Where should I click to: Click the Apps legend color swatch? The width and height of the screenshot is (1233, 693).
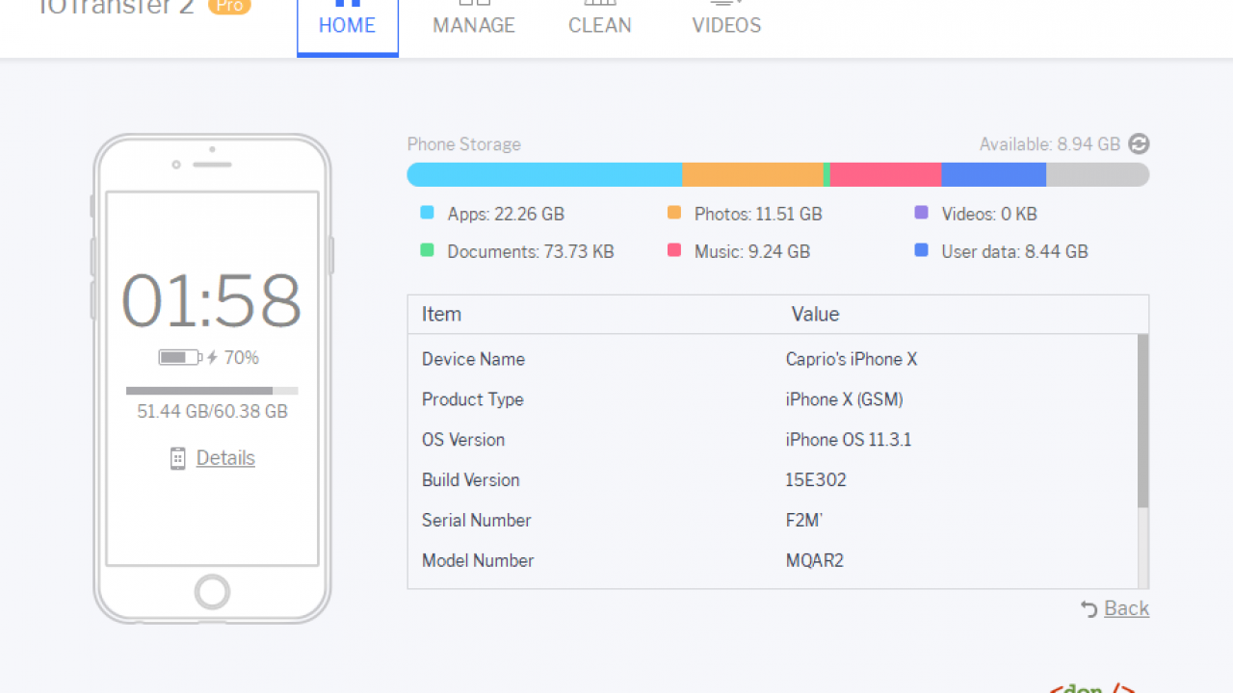pos(427,213)
